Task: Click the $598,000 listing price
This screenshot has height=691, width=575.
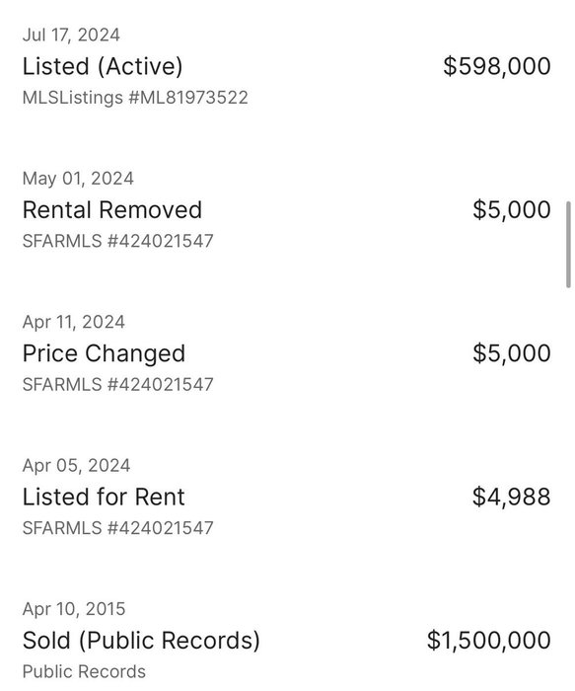Action: point(497,66)
